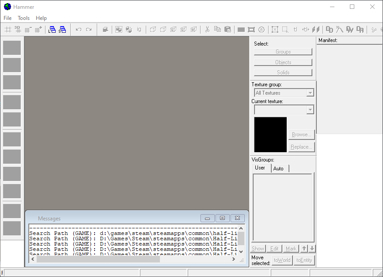The height and width of the screenshot is (277, 383).
Task: Click the toWorld button
Action: [282, 260]
